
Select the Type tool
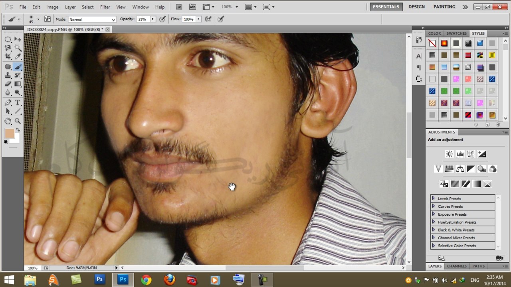click(x=18, y=103)
